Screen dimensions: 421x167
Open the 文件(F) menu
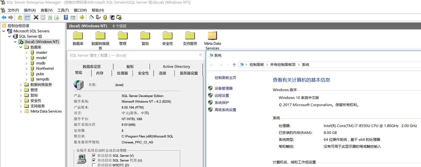13,10
